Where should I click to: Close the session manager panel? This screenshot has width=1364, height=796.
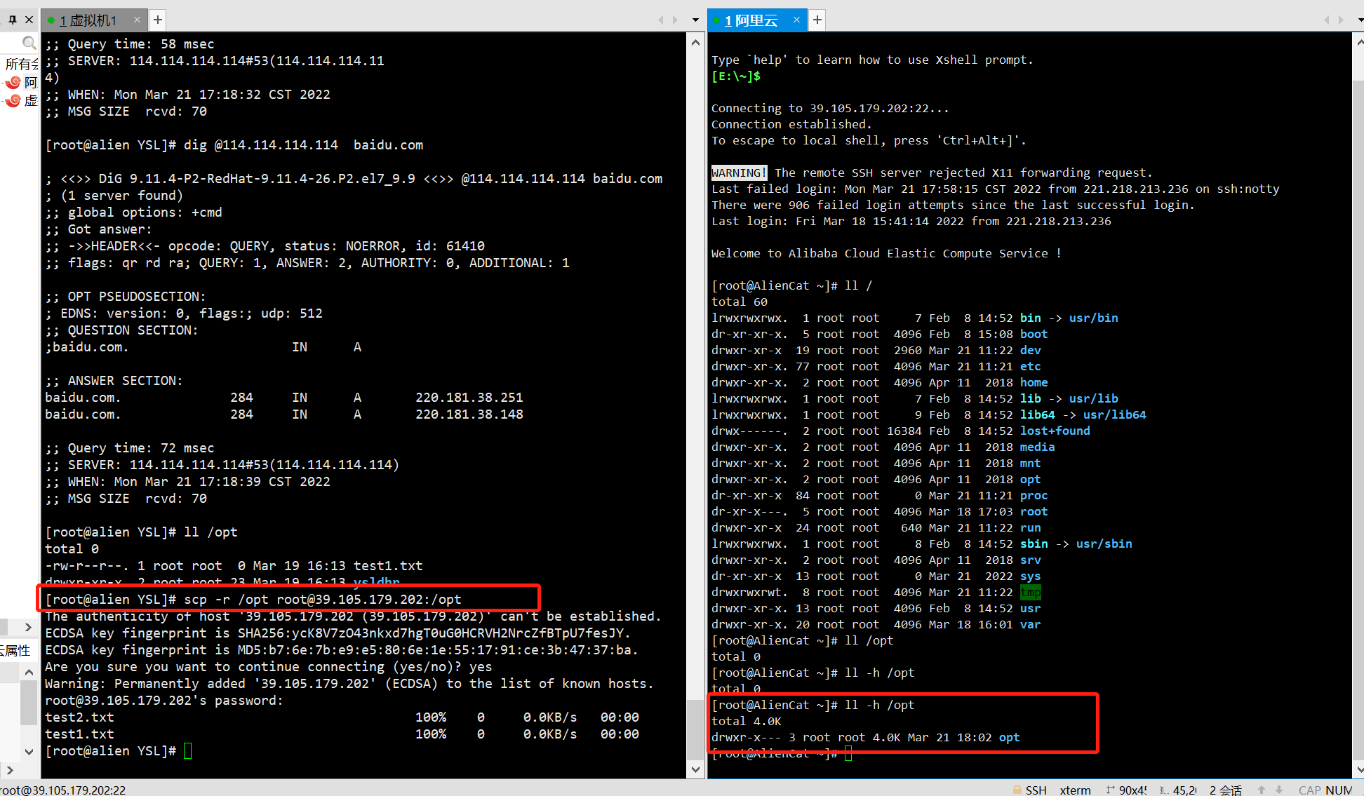coord(29,20)
